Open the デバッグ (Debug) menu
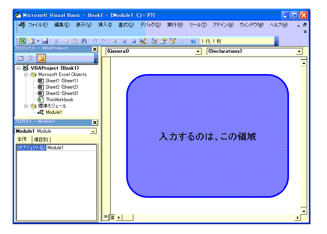The width and height of the screenshot is (327, 234). pos(150,25)
